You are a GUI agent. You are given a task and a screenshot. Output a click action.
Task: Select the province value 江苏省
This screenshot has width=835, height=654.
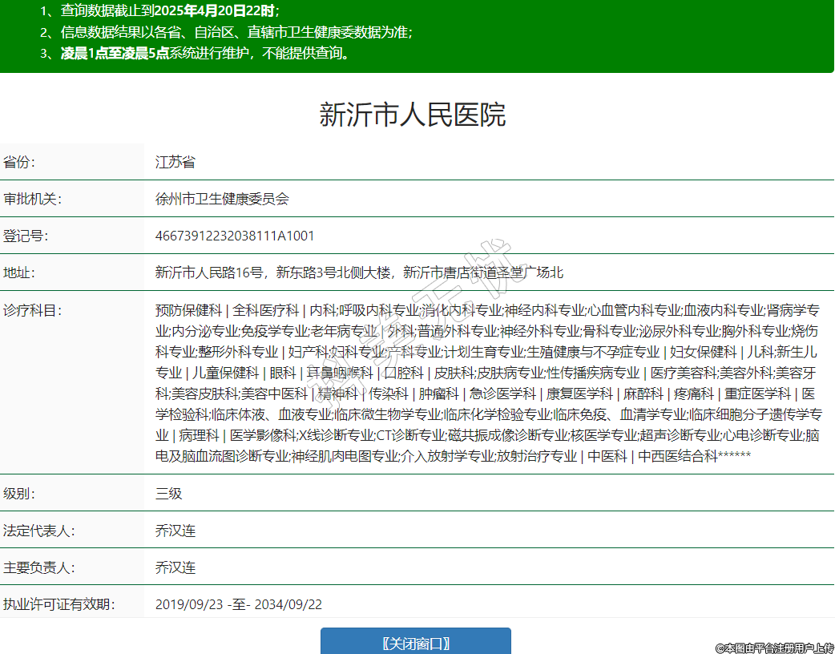tap(175, 162)
